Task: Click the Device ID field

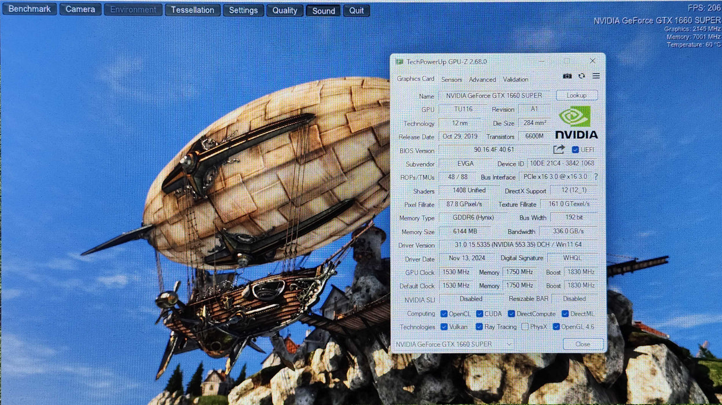Action: tap(562, 164)
